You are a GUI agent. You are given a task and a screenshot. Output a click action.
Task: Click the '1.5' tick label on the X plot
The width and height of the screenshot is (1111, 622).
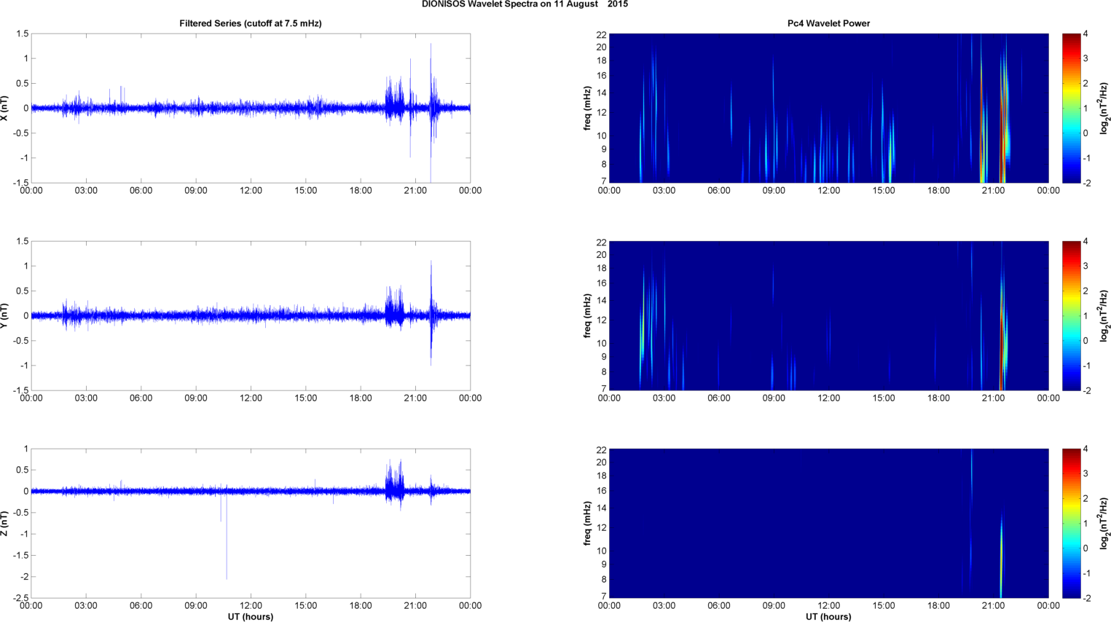(22, 34)
